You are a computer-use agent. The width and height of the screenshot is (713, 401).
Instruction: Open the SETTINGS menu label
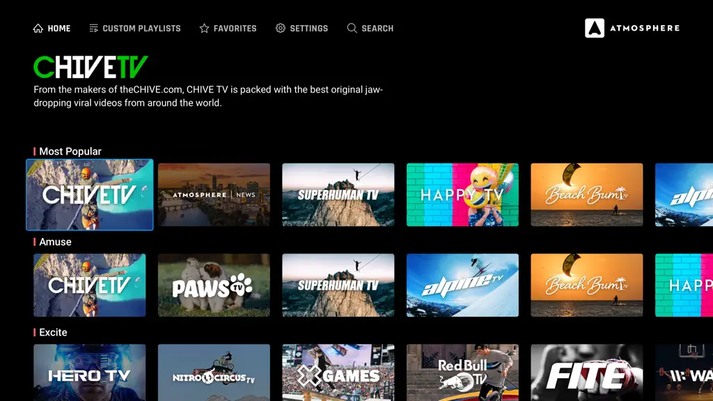308,29
